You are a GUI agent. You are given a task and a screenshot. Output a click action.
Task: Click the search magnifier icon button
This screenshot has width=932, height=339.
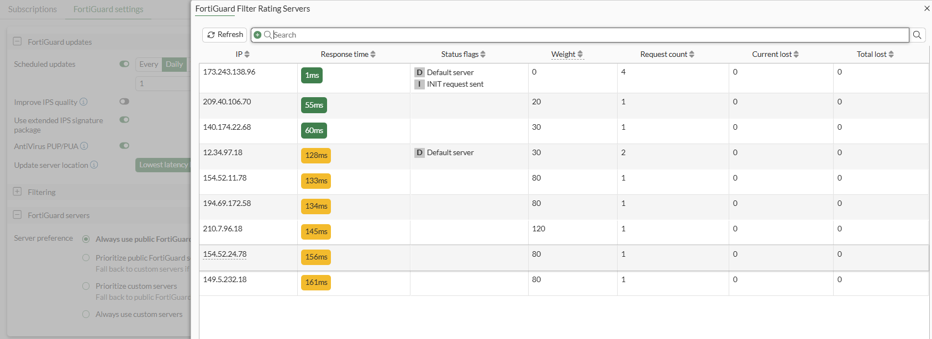917,35
